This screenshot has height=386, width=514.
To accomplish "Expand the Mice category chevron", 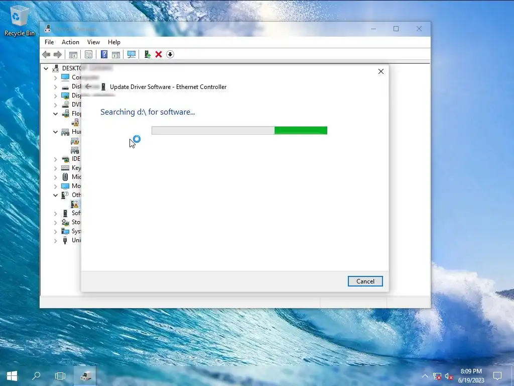I will [x=55, y=177].
